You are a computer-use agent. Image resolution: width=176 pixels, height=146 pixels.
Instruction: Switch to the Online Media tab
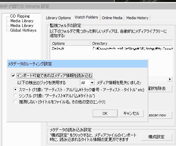(x=112, y=18)
